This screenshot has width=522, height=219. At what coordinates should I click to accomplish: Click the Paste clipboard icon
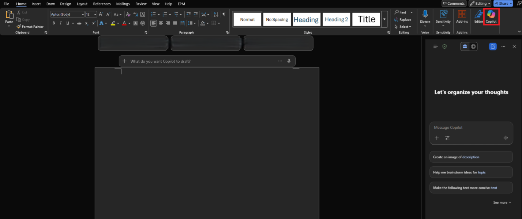[x=9, y=15]
